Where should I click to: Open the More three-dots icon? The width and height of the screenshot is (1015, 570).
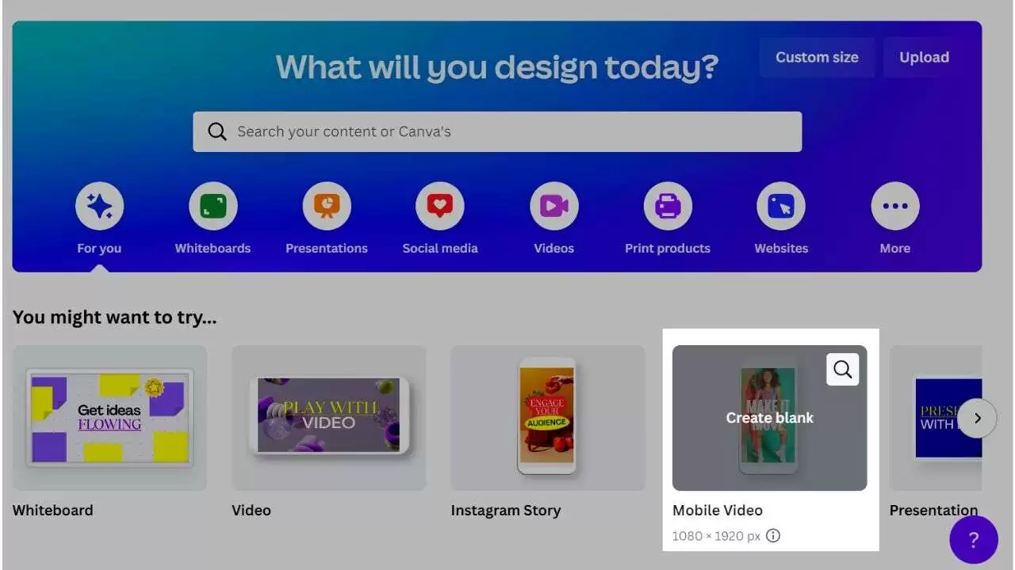point(894,207)
